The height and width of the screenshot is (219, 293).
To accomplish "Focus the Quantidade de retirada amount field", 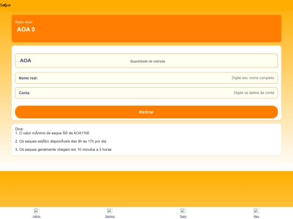I will click(x=146, y=61).
